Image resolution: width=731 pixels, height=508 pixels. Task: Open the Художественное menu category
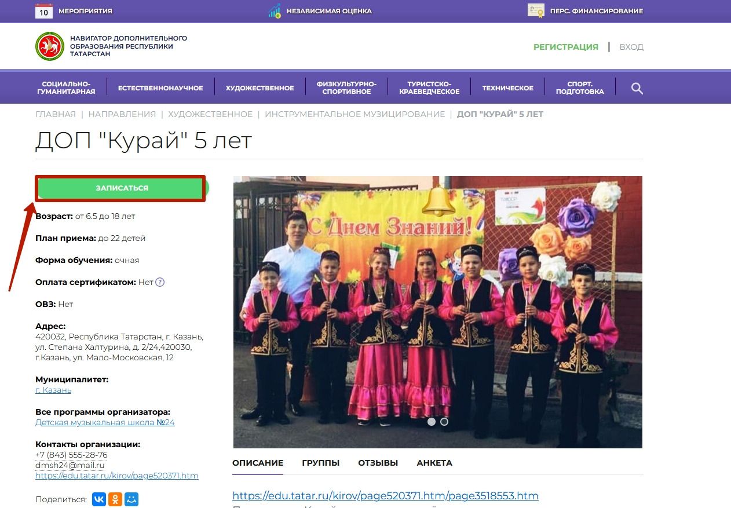(259, 88)
